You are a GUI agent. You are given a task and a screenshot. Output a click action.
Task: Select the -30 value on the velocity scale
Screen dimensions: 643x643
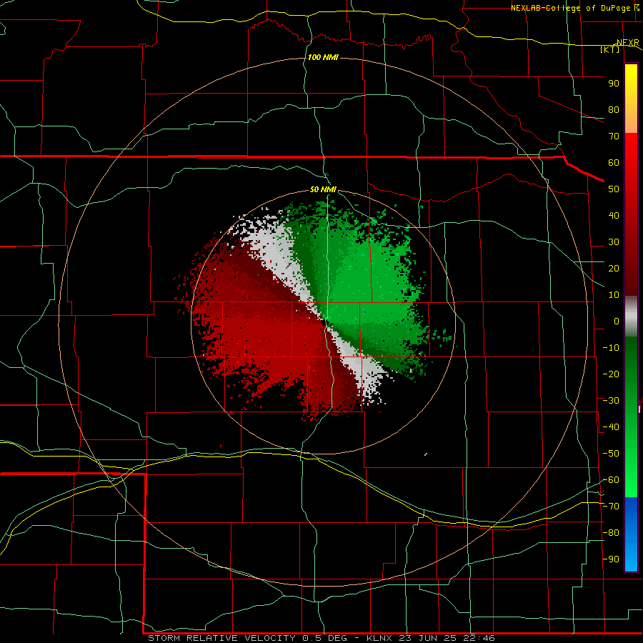click(x=611, y=401)
